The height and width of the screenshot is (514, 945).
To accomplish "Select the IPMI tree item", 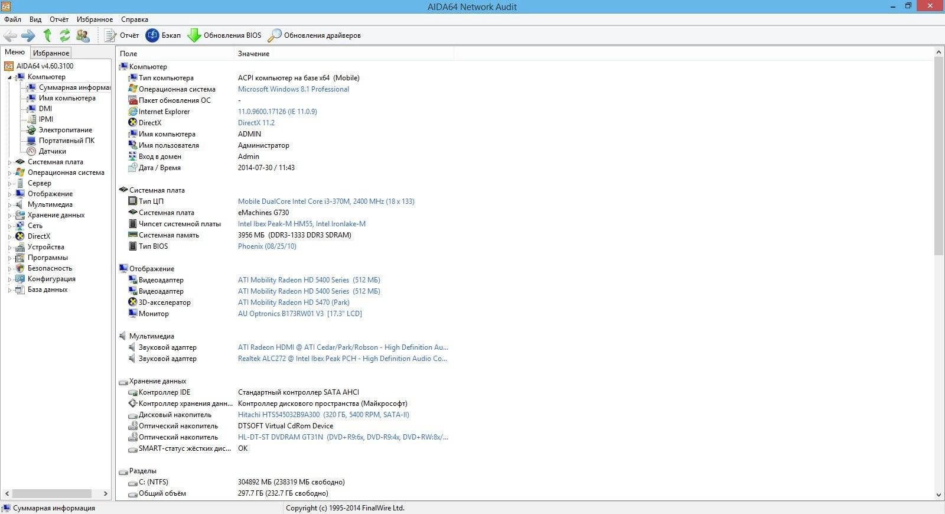I will pos(46,119).
